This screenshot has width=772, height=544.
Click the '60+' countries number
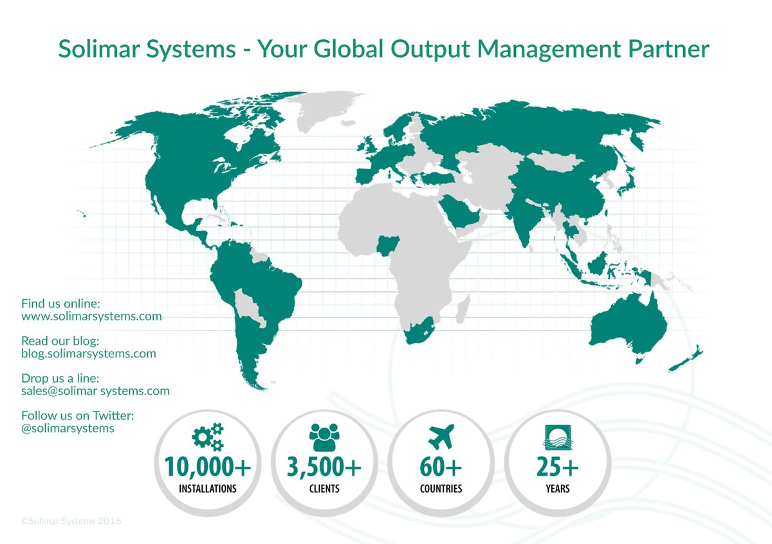[441, 467]
